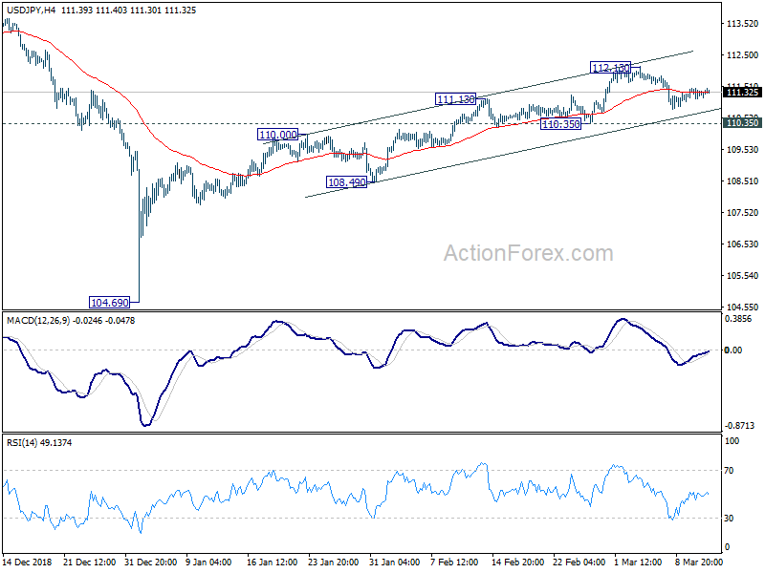
Task: Click the current price tag 111.325
Action: tap(742, 92)
